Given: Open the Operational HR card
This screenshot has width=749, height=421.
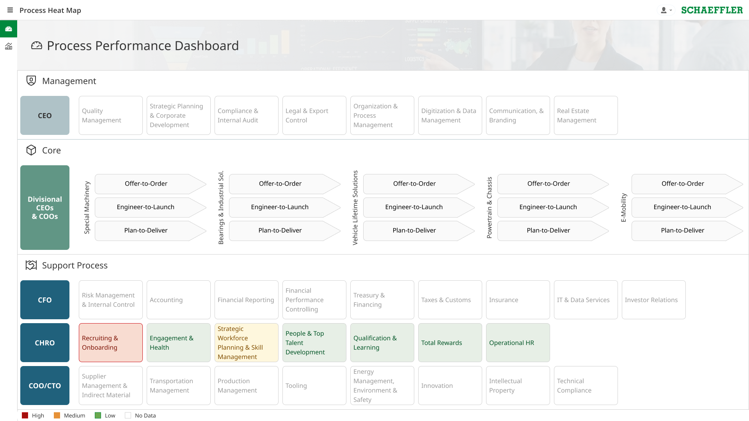Looking at the screenshot, I should click(x=518, y=343).
